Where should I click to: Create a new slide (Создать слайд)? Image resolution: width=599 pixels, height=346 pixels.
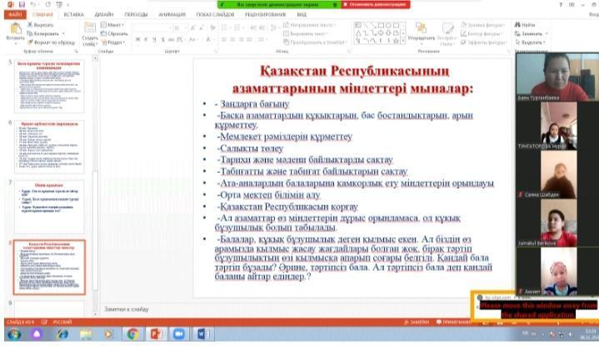pyautogui.click(x=90, y=34)
